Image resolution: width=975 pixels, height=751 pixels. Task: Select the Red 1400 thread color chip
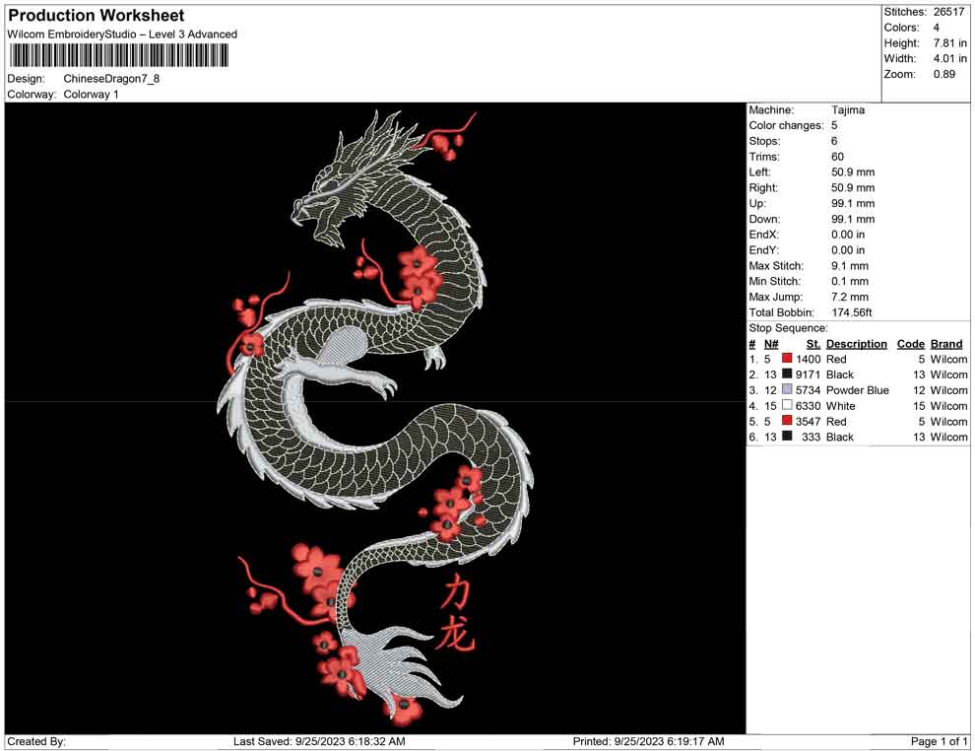785,359
